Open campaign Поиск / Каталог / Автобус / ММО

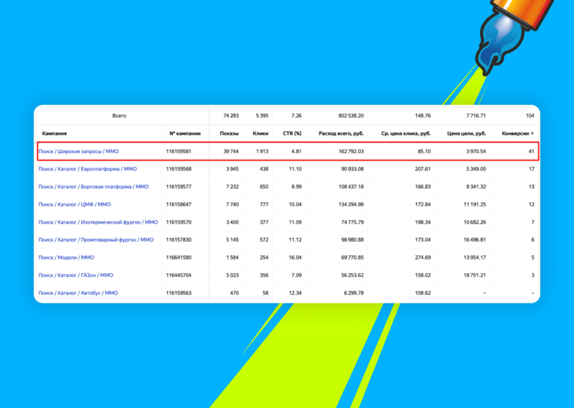pos(78,293)
